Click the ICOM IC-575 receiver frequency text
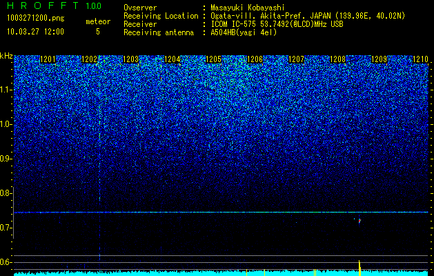 [277, 24]
